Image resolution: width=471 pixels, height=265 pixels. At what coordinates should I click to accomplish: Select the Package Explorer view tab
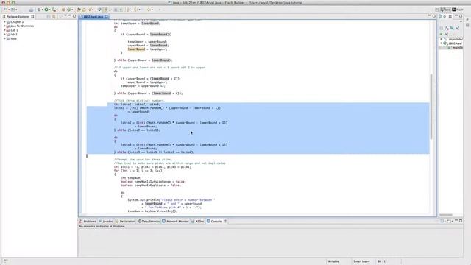[x=18, y=16]
